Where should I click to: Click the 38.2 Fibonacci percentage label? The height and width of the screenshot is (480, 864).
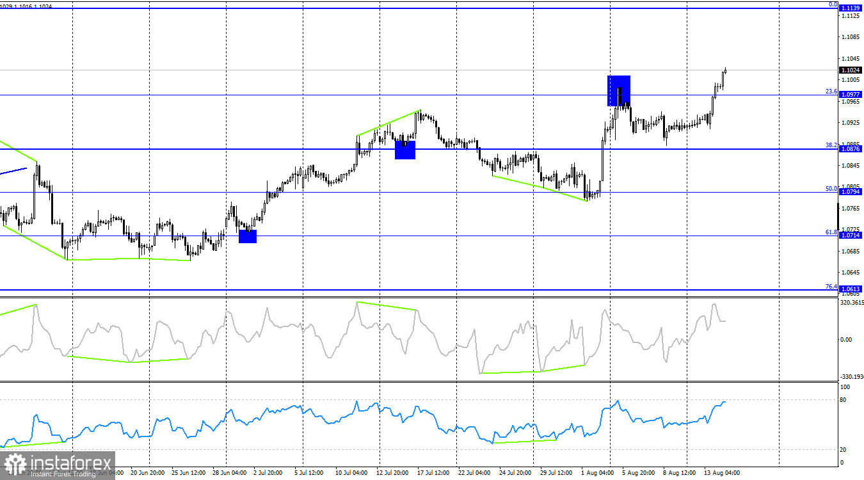tap(831, 145)
